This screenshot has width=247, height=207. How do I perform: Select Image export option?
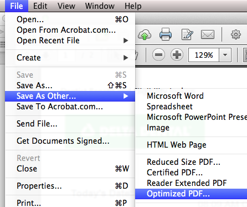(191, 128)
